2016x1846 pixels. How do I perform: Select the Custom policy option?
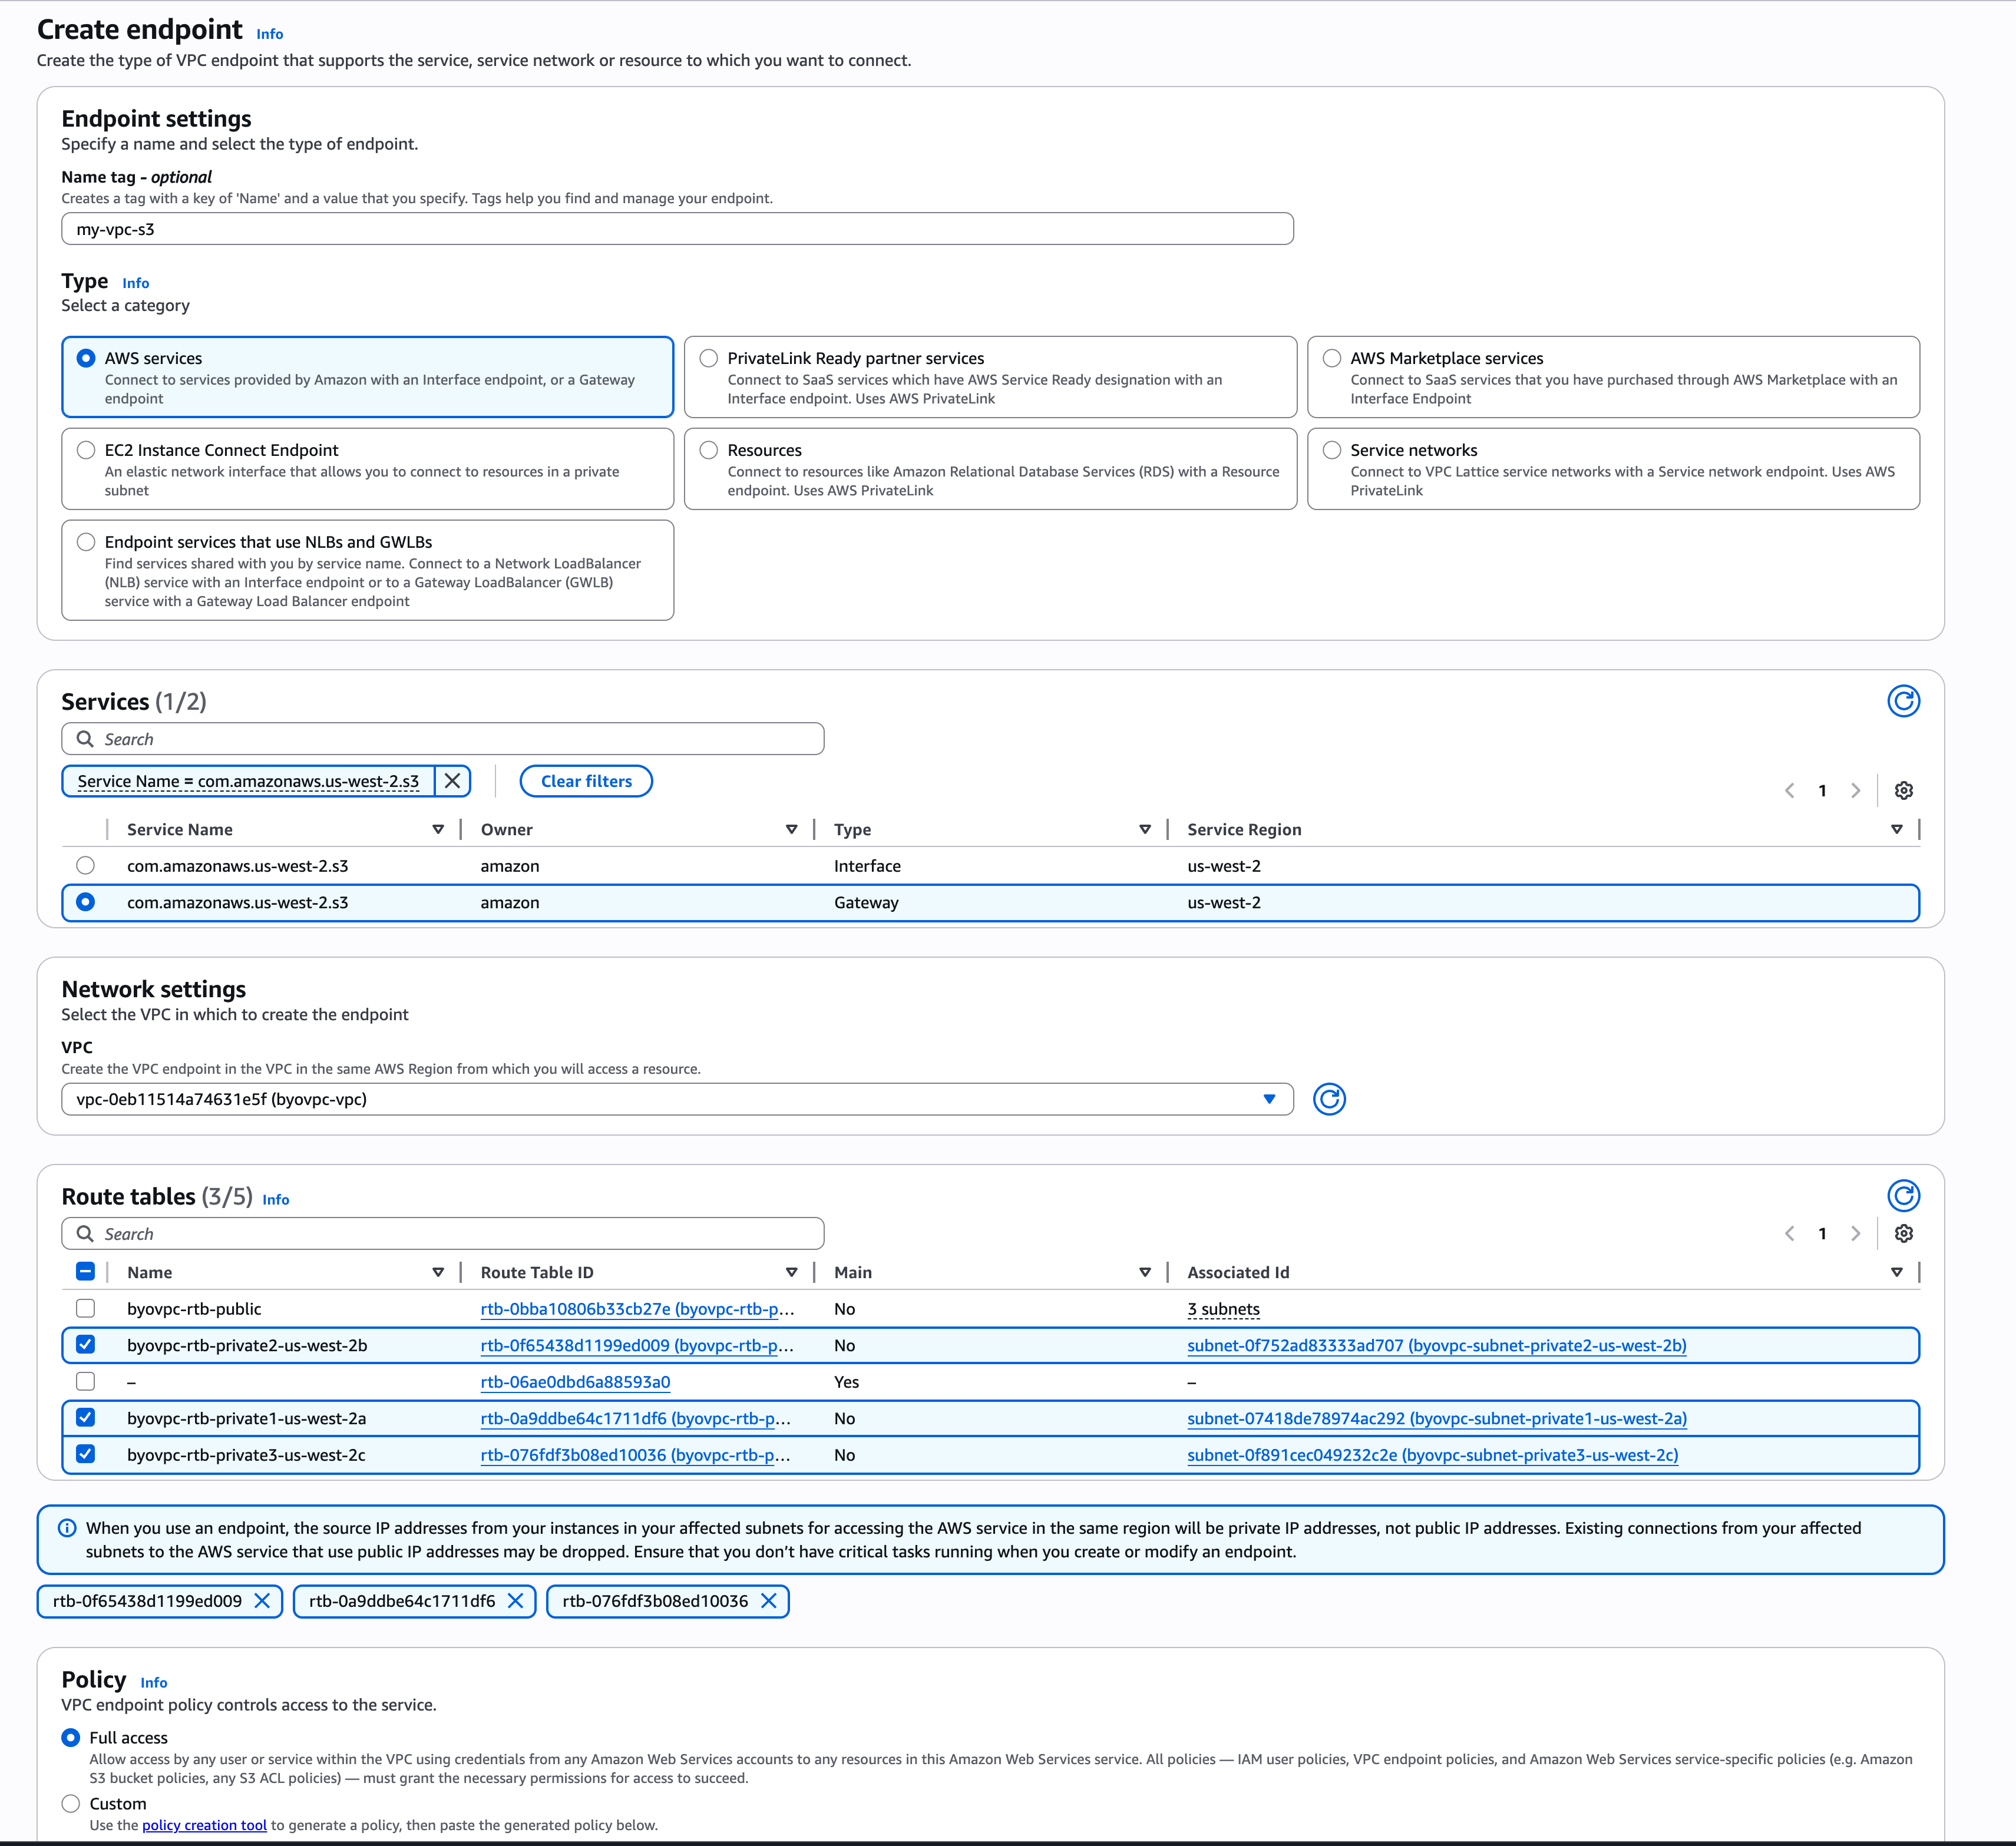71,1803
